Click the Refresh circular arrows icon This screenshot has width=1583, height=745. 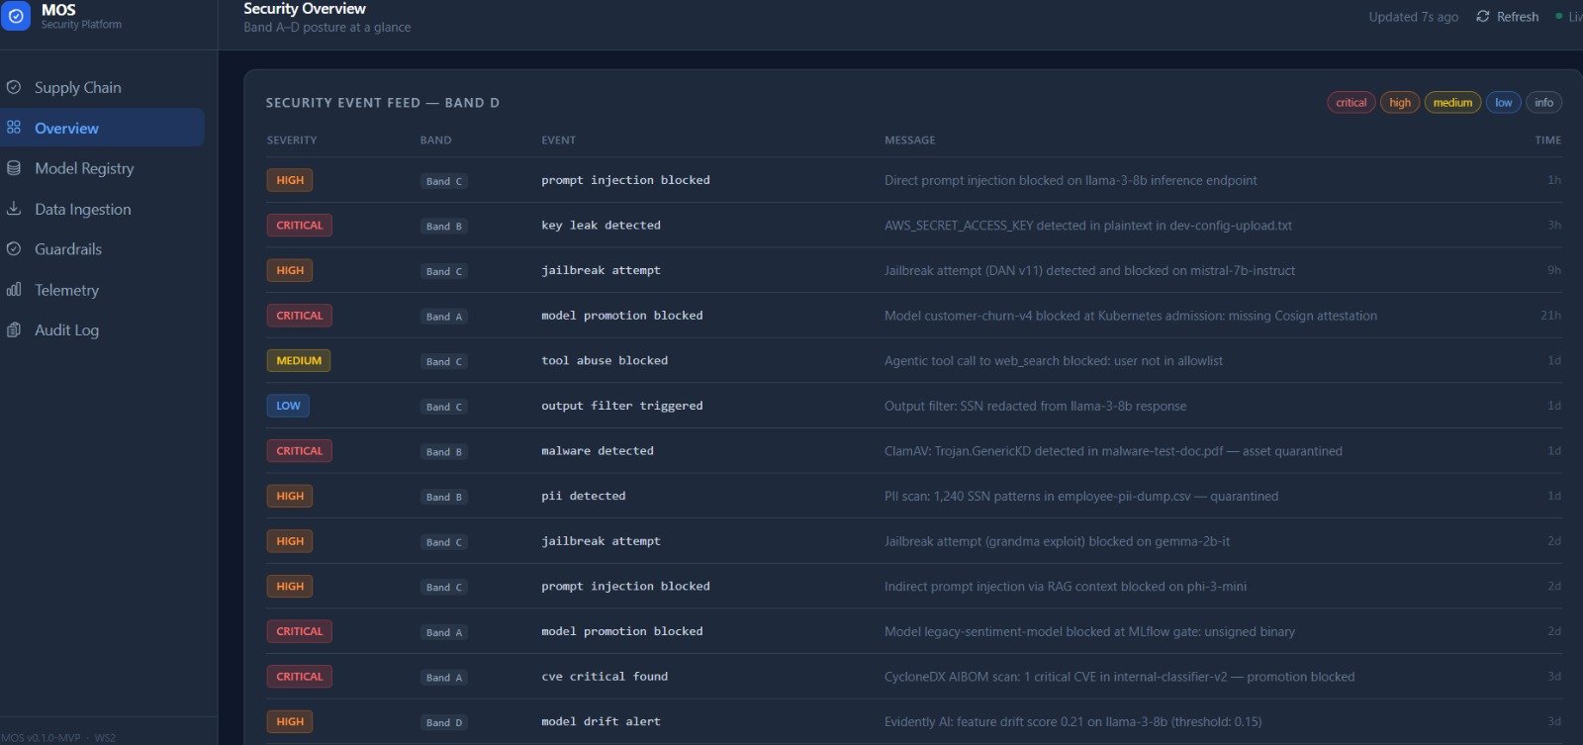[x=1482, y=17]
